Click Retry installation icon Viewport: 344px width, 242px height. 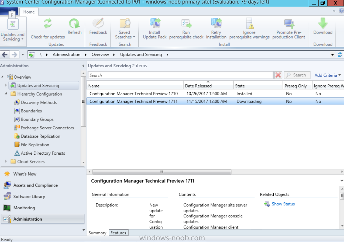pyautogui.click(x=216, y=23)
